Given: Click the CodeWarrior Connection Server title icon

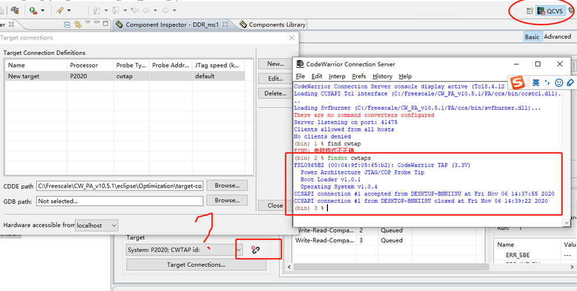Looking at the screenshot, I should click(x=300, y=64).
